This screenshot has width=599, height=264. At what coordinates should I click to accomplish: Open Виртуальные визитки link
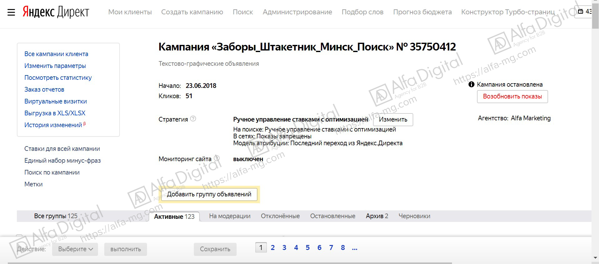(x=56, y=101)
